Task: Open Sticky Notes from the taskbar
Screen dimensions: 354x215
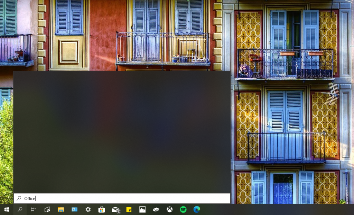Action: click(x=129, y=209)
